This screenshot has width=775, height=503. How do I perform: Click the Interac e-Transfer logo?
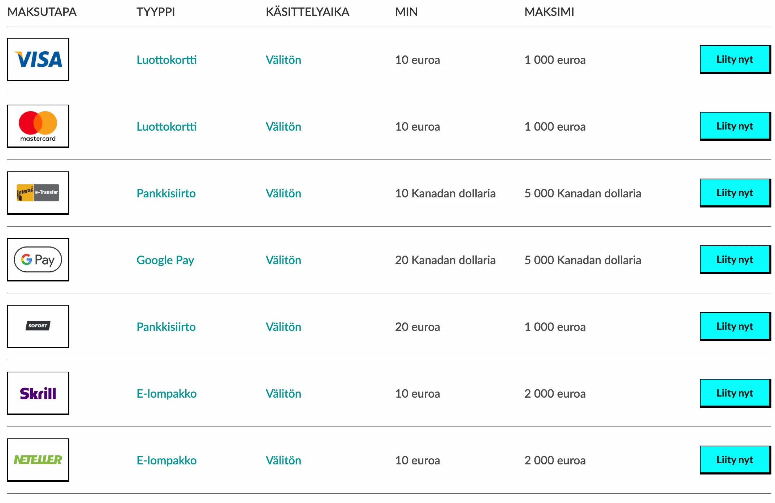pos(38,193)
